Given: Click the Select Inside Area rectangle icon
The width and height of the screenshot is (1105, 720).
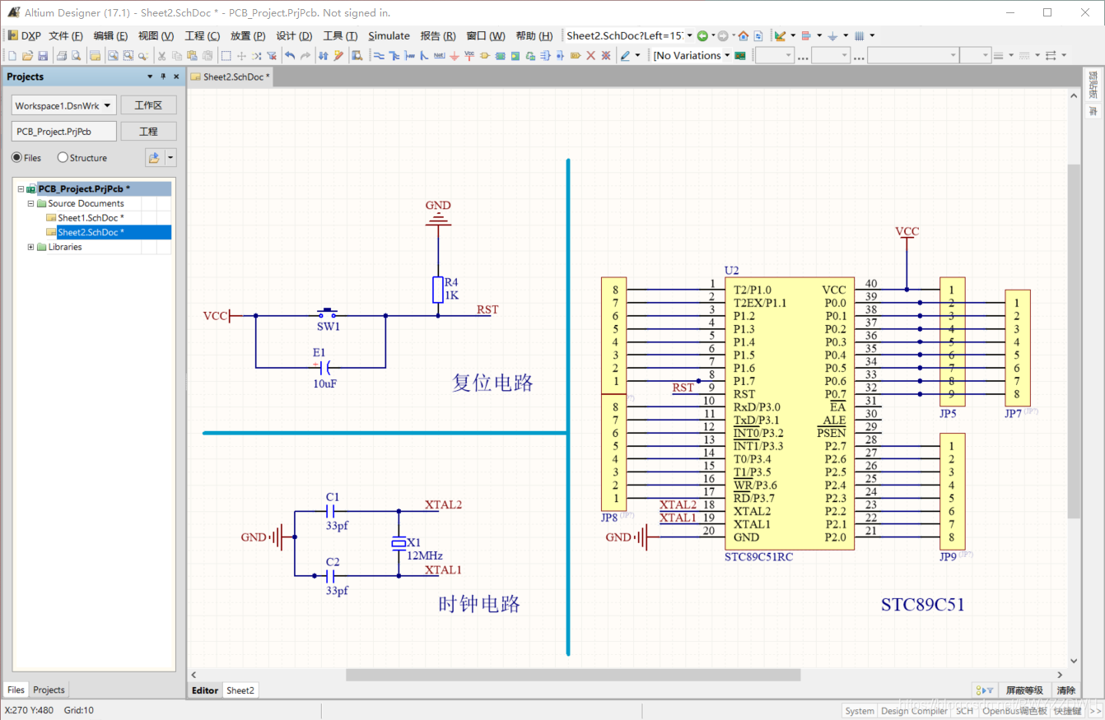Looking at the screenshot, I should click(226, 56).
